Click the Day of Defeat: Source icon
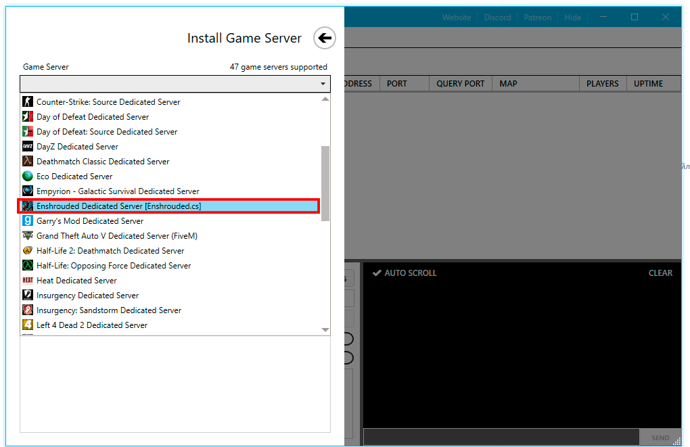Viewport: 690px width, 447px height. coord(28,132)
